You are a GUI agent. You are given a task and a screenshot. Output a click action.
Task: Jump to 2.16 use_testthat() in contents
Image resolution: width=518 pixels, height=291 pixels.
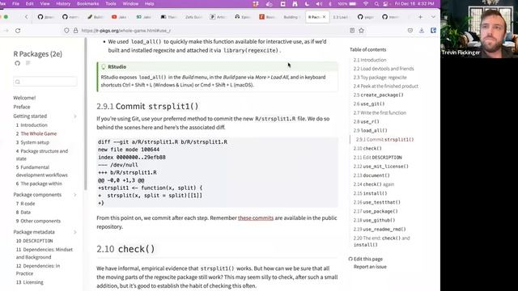click(x=377, y=202)
